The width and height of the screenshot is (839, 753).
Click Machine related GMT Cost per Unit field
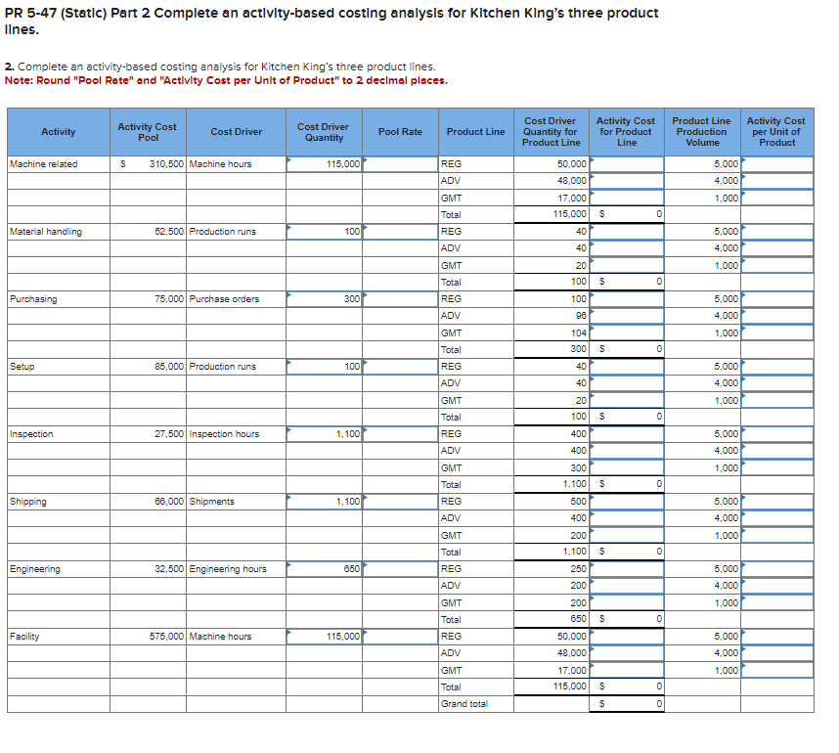(x=777, y=198)
